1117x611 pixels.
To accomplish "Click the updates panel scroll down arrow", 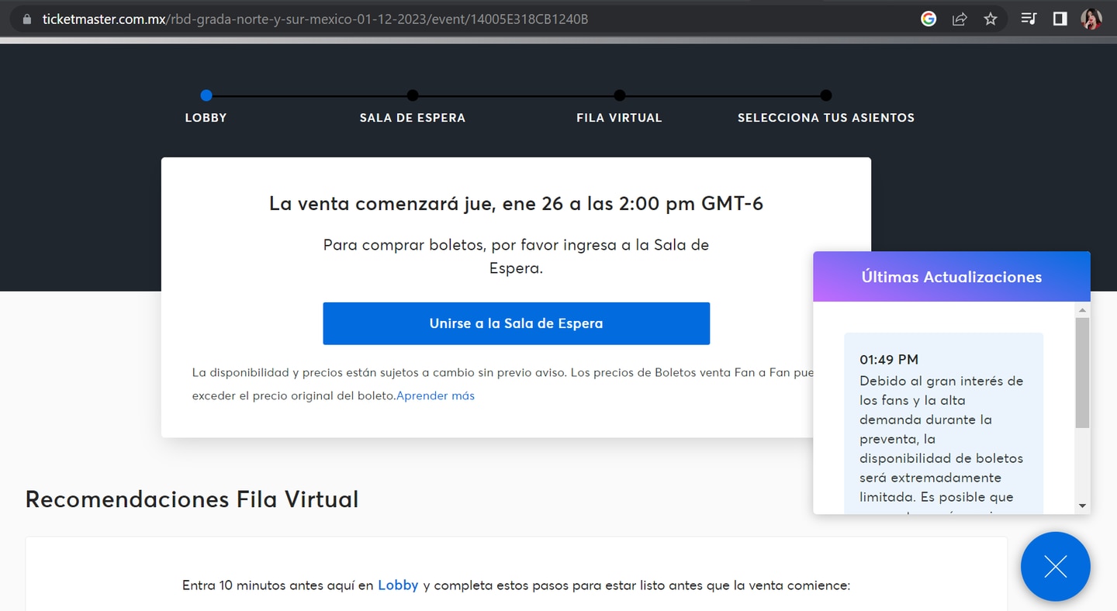I will click(x=1082, y=506).
